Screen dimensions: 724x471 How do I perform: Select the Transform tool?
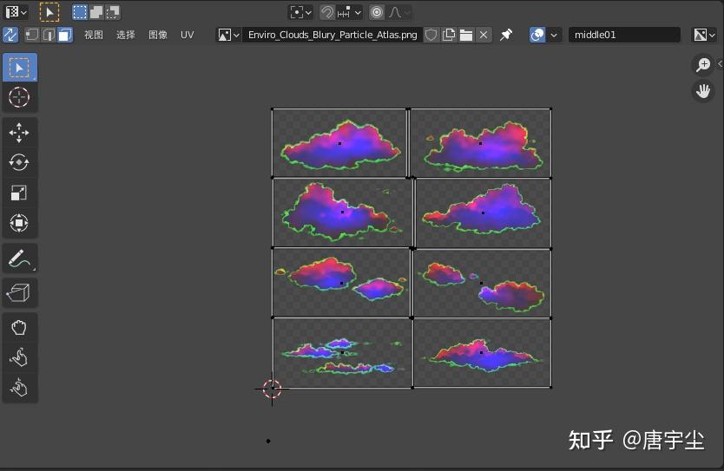(x=19, y=223)
